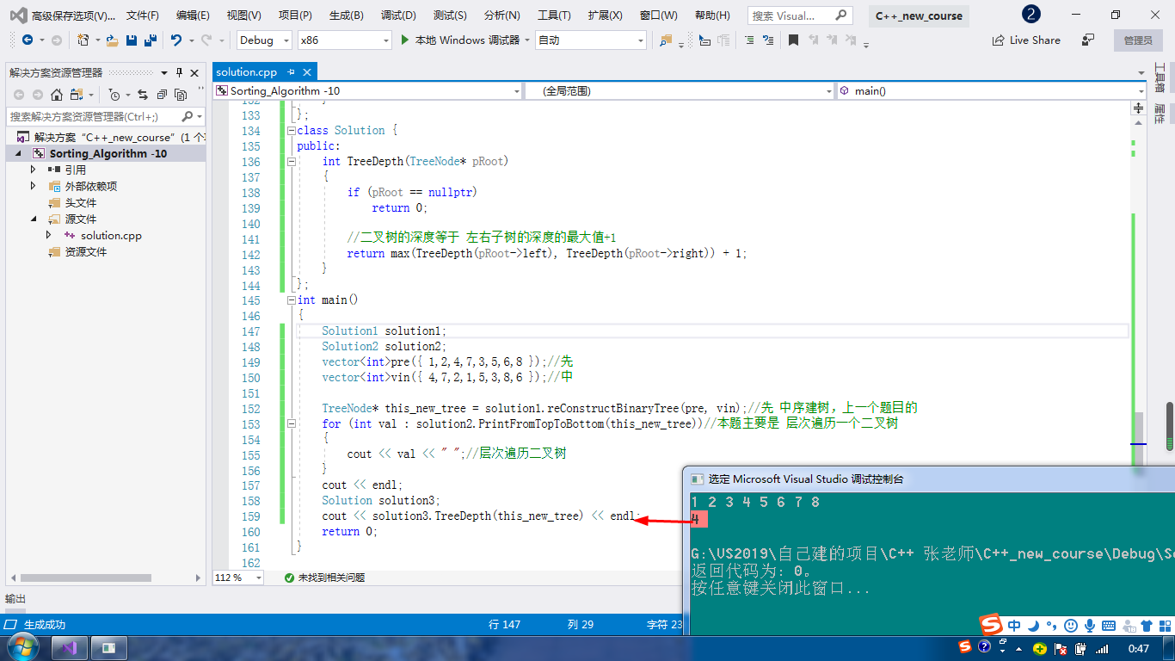Click the 未找到相关问题 status indicator
This screenshot has height=661, width=1175.
pyautogui.click(x=324, y=578)
